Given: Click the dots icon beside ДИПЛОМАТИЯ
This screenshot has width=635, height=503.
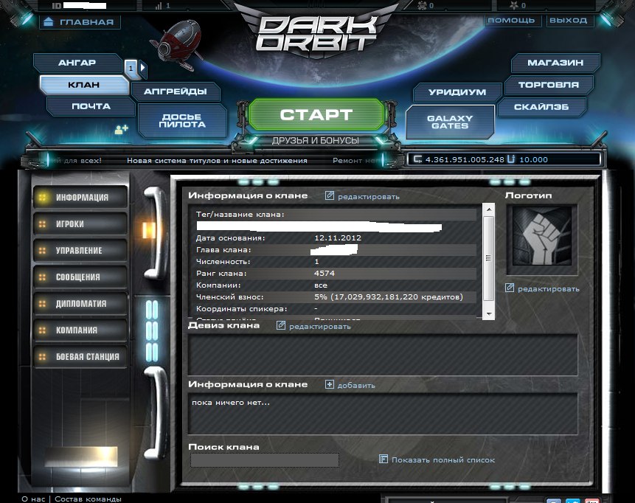Looking at the screenshot, I should tap(42, 304).
